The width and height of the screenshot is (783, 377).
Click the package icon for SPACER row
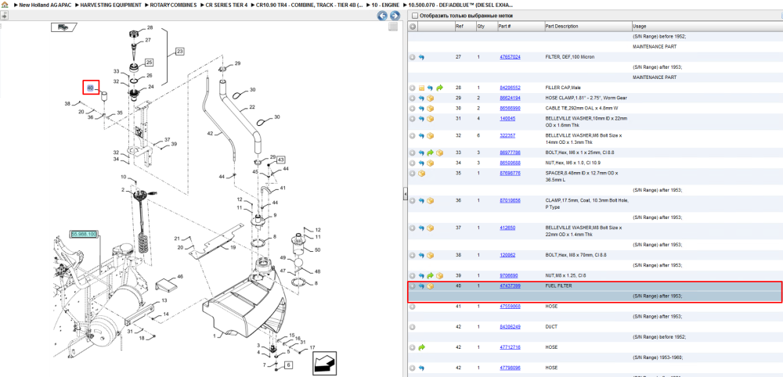(x=421, y=174)
